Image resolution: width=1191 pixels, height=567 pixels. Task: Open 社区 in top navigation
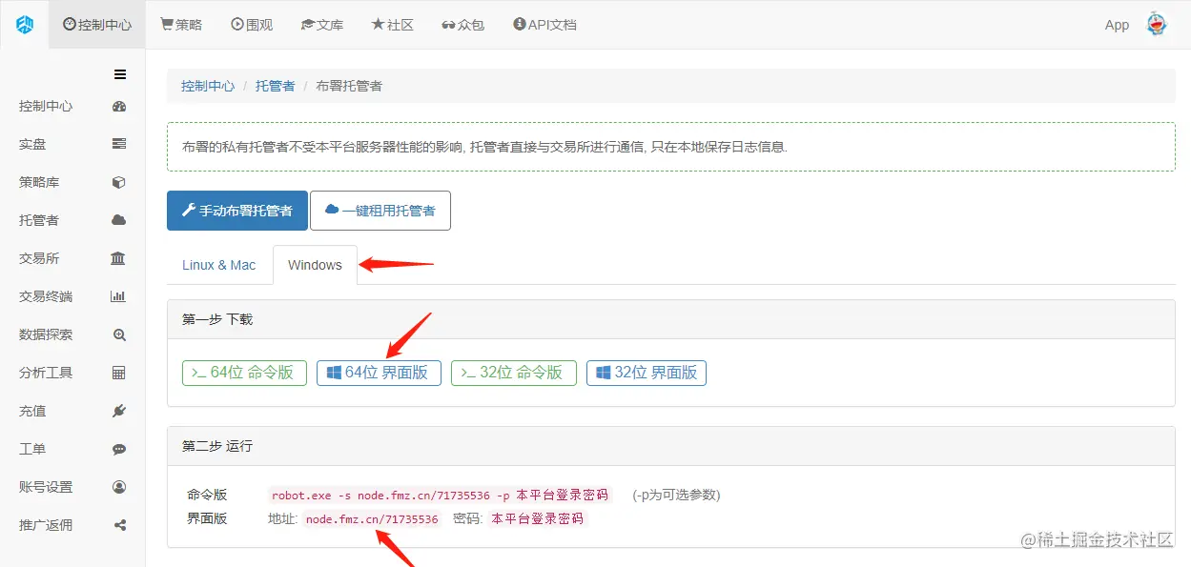pos(393,25)
